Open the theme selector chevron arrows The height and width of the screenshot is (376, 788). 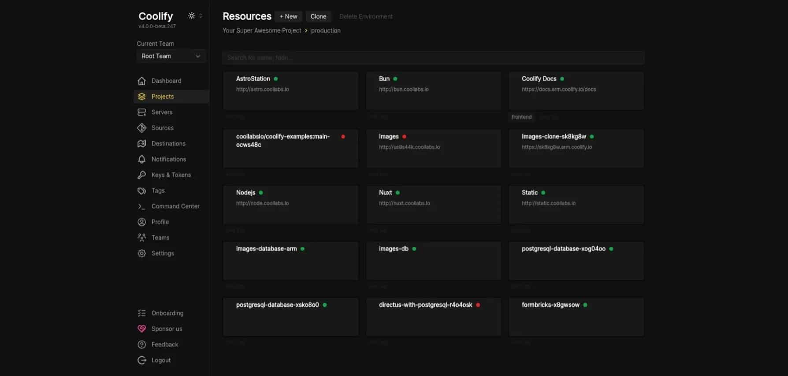point(201,16)
